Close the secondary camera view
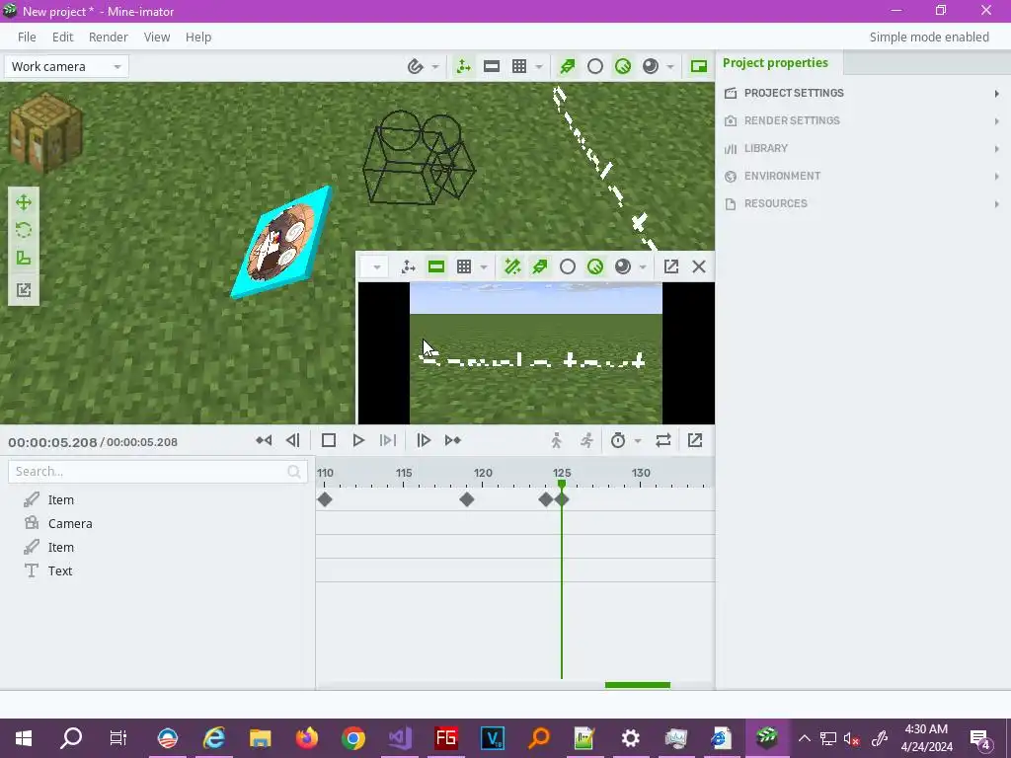1011x758 pixels. [699, 266]
